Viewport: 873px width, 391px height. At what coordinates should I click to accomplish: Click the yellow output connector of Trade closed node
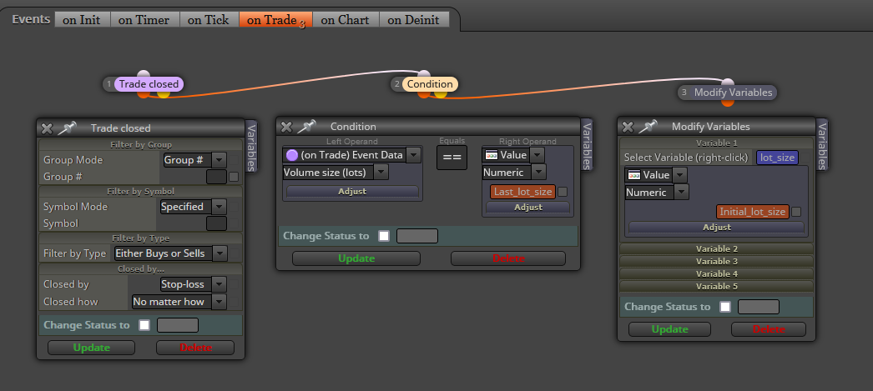pos(163,94)
